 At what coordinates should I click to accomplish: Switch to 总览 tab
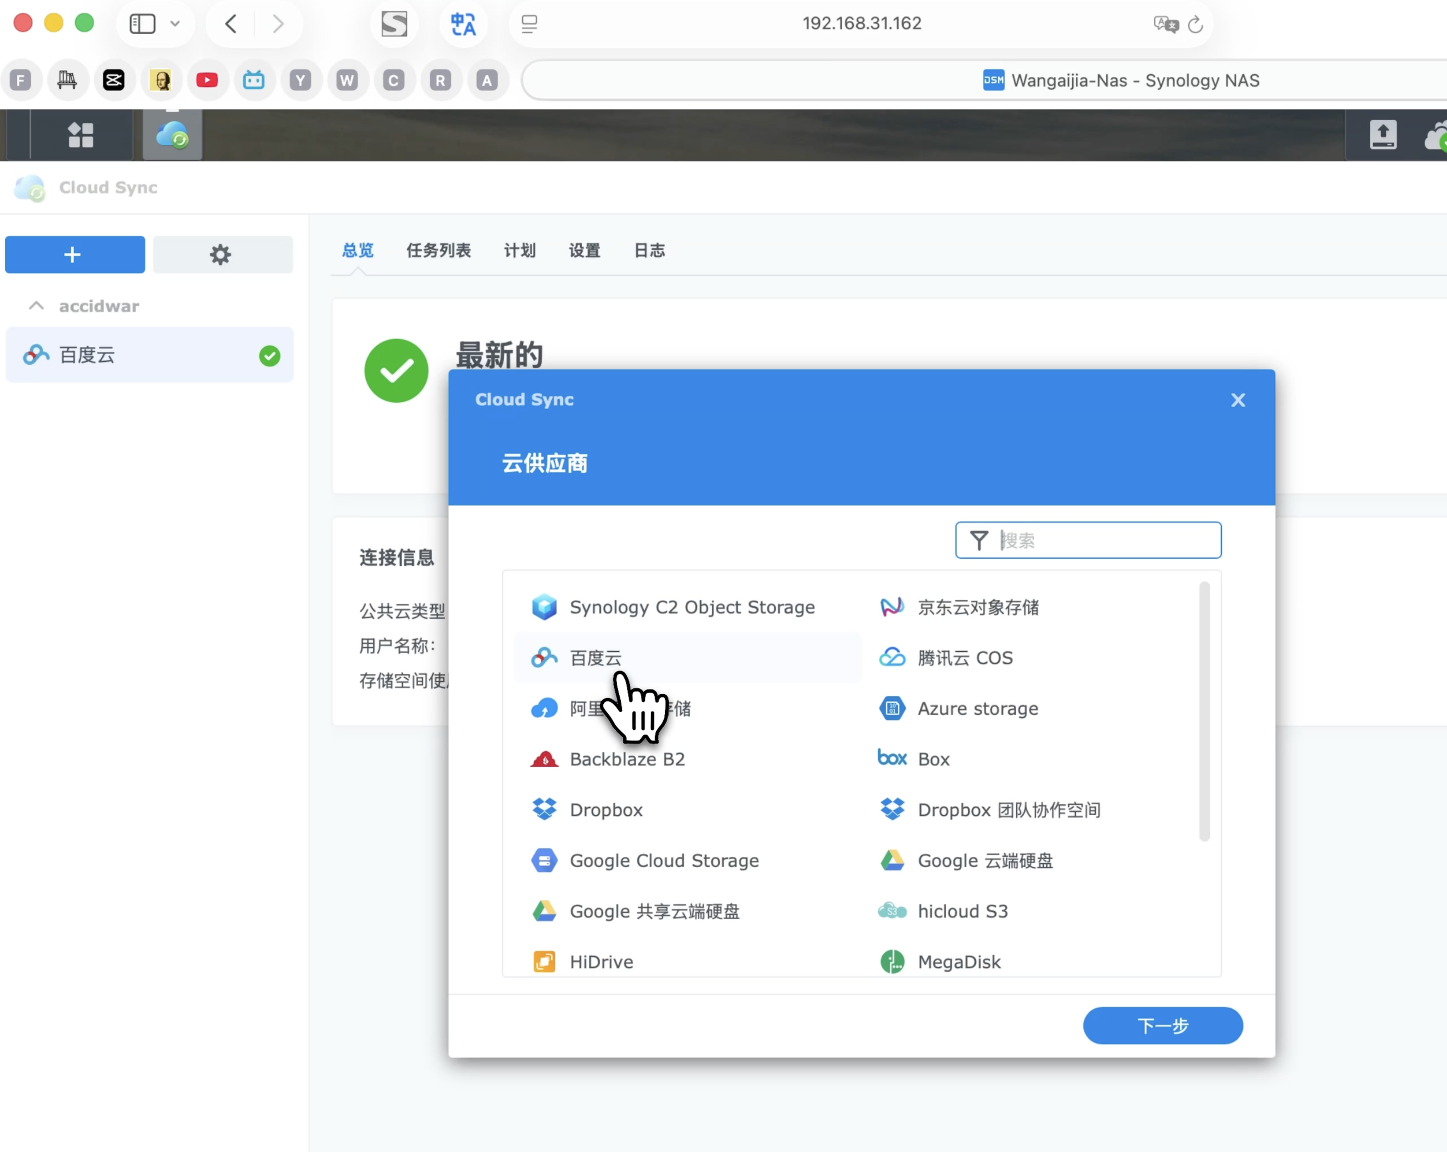[x=358, y=250]
